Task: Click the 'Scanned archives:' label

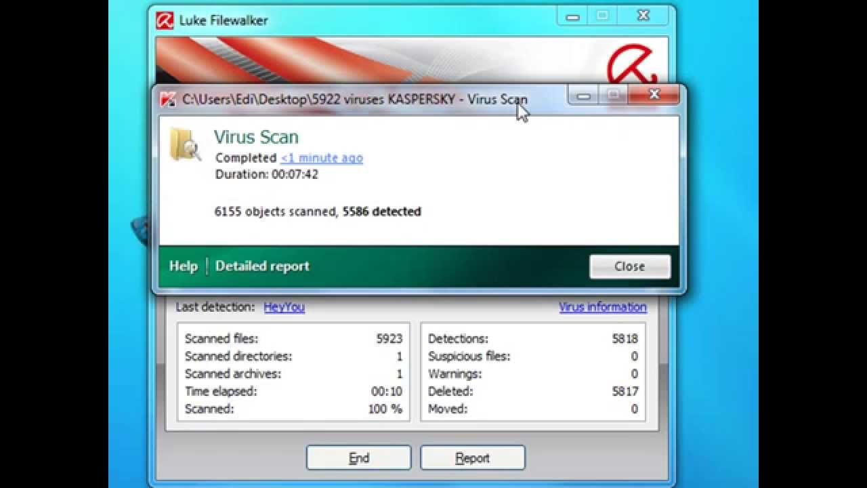Action: click(233, 374)
